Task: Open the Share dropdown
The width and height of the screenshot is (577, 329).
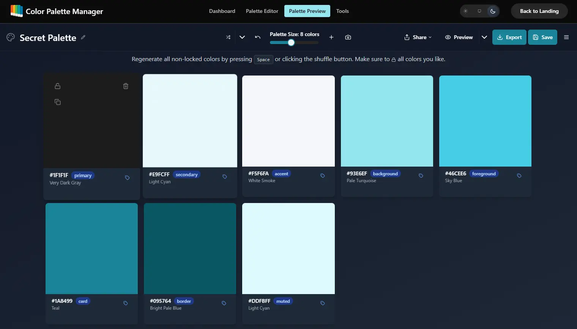Action: 418,37
